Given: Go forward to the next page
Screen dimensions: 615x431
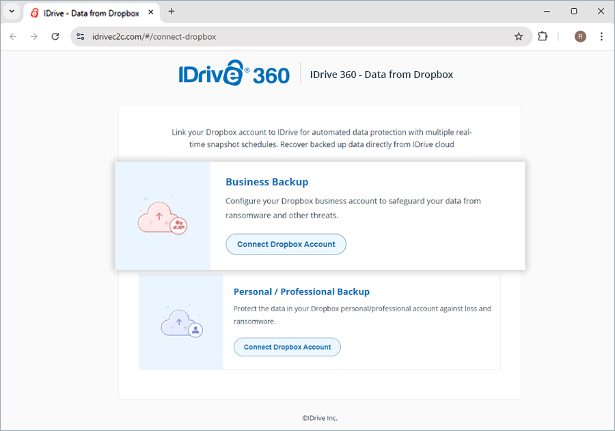Looking at the screenshot, I should 34,36.
